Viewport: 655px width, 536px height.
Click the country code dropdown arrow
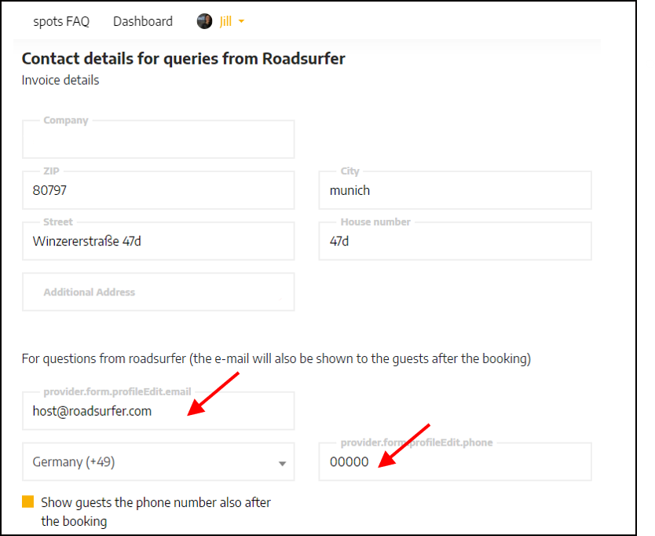[283, 463]
